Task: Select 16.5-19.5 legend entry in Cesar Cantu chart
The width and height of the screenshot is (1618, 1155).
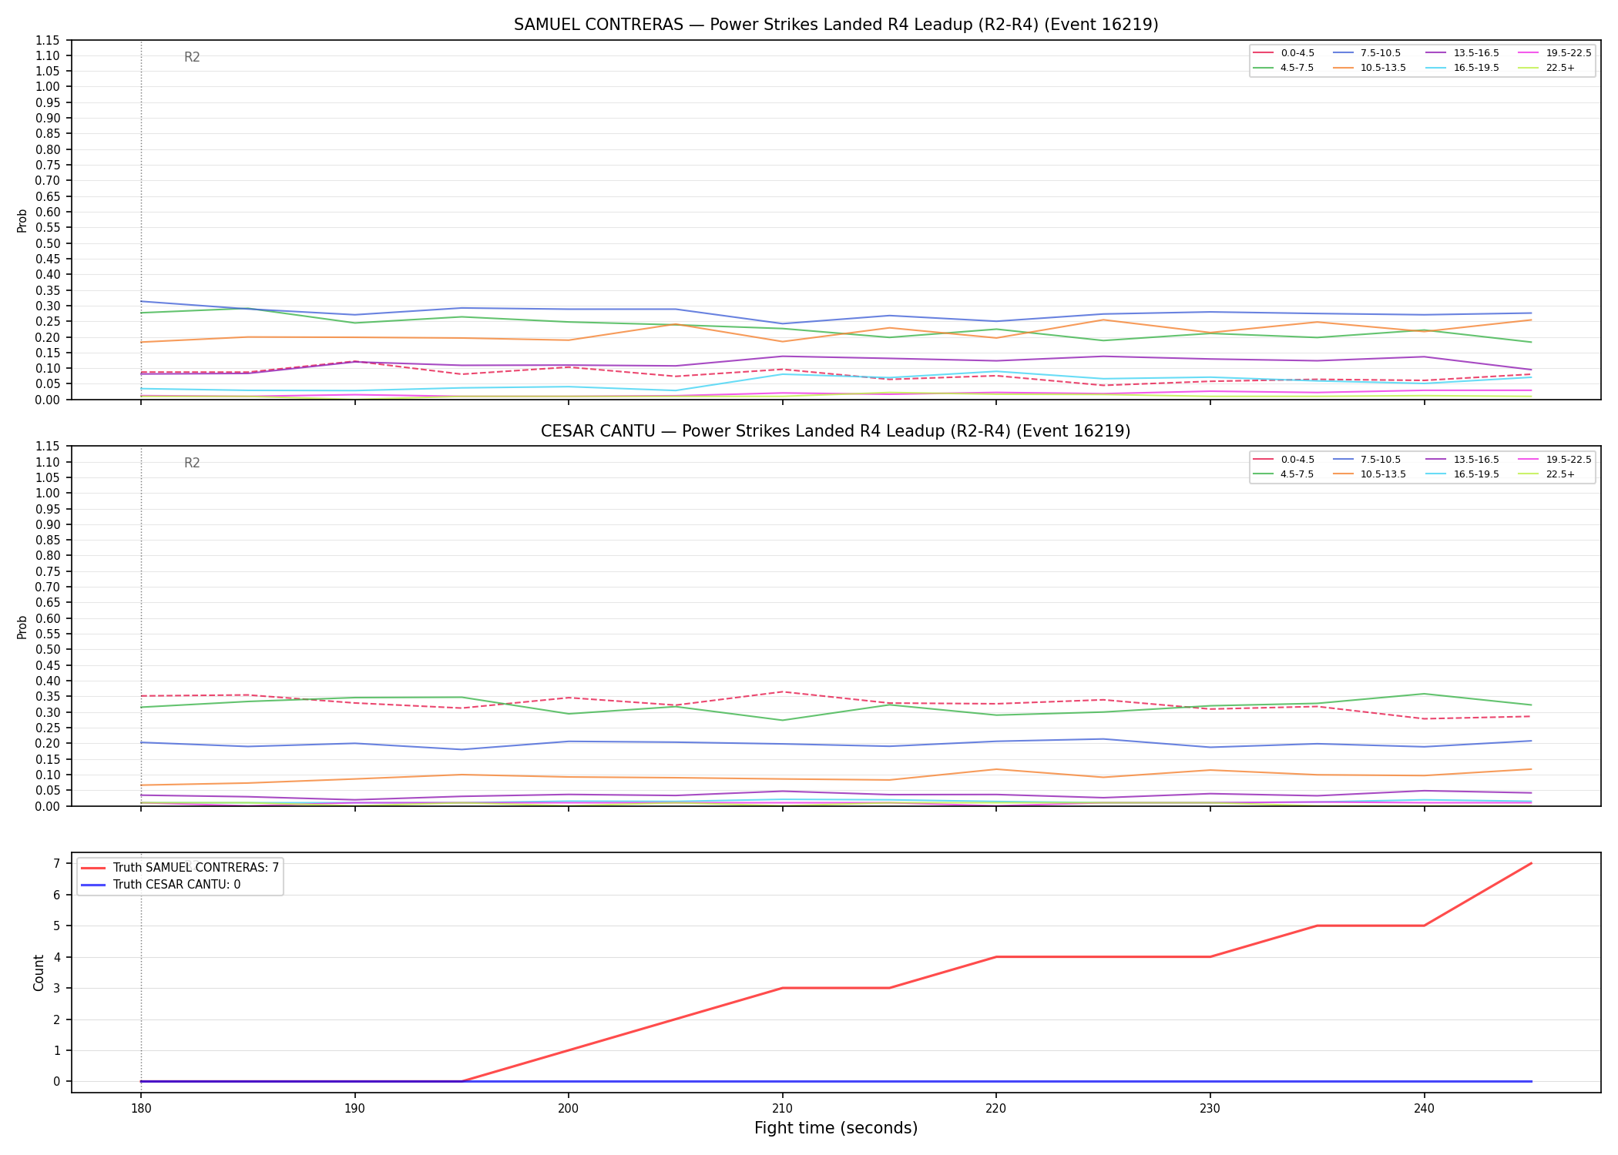Action: (x=1464, y=474)
